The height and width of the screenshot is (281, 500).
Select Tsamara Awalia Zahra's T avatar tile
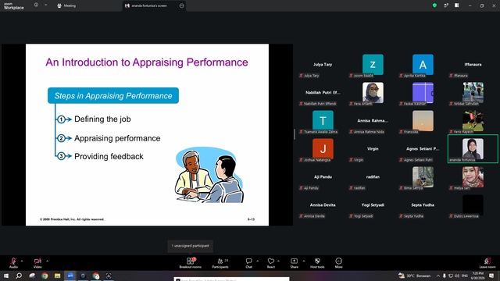pos(323,121)
